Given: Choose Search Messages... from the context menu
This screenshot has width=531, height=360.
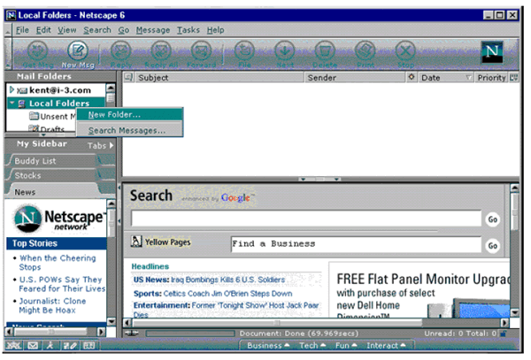Looking at the screenshot, I should [130, 130].
